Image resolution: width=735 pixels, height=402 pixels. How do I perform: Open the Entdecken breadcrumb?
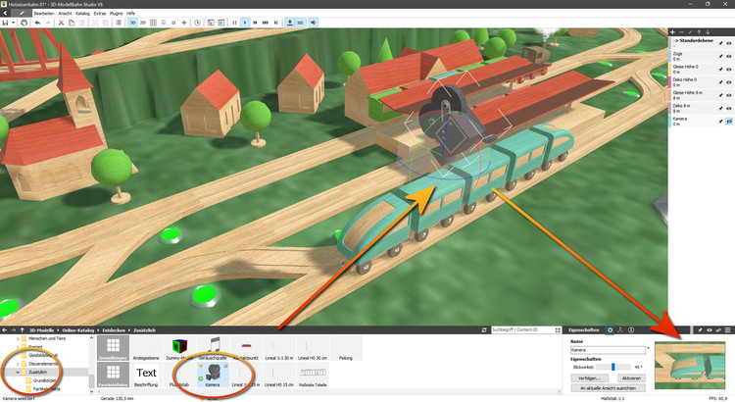click(114, 330)
